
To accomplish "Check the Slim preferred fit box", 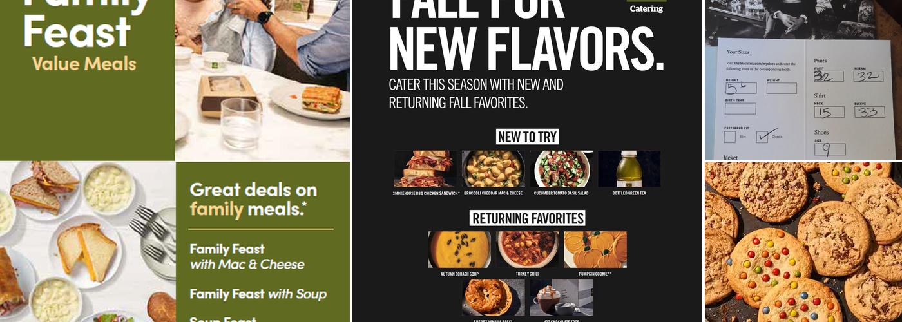I will [729, 137].
